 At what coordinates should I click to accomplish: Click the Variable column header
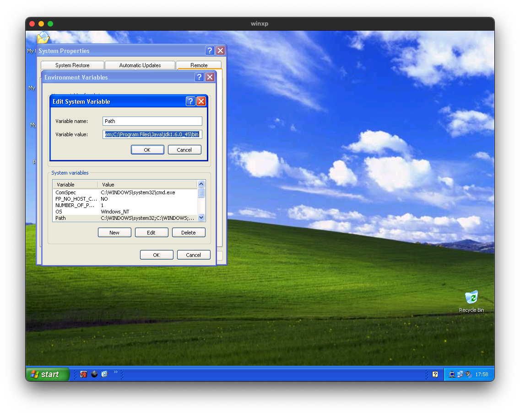pos(75,185)
